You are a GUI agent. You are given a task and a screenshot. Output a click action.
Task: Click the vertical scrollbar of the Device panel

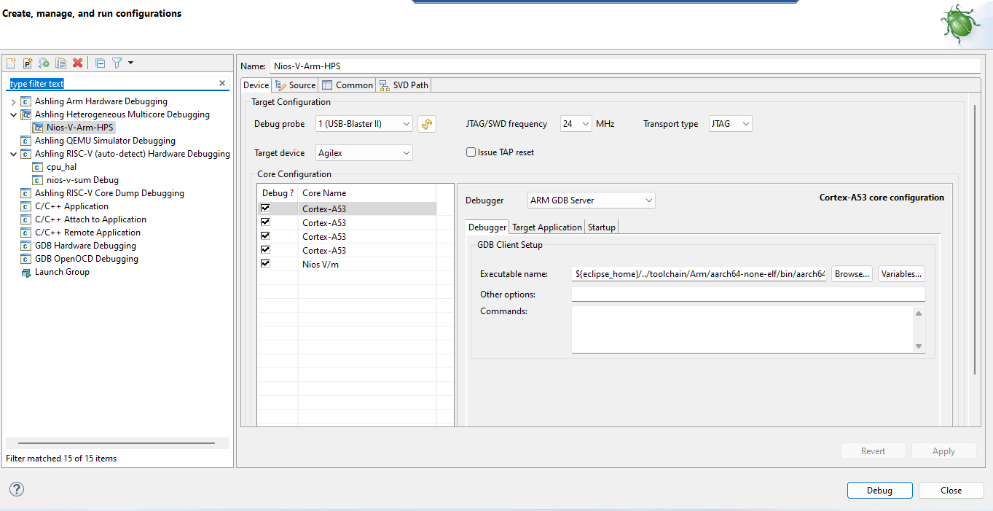coord(975,241)
